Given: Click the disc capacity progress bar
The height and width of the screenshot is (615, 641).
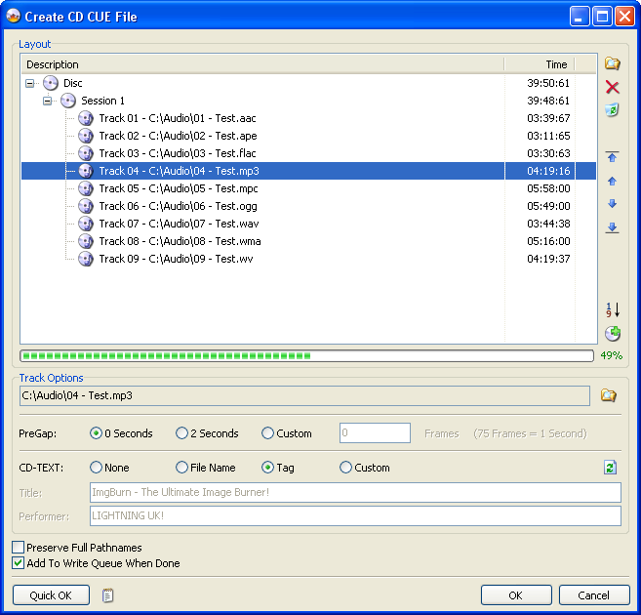Looking at the screenshot, I should pos(306,355).
